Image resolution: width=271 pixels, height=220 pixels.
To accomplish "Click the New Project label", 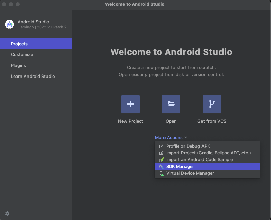I will [131, 121].
